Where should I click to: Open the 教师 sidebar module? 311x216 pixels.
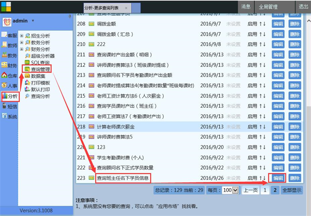pyautogui.click(x=10, y=45)
